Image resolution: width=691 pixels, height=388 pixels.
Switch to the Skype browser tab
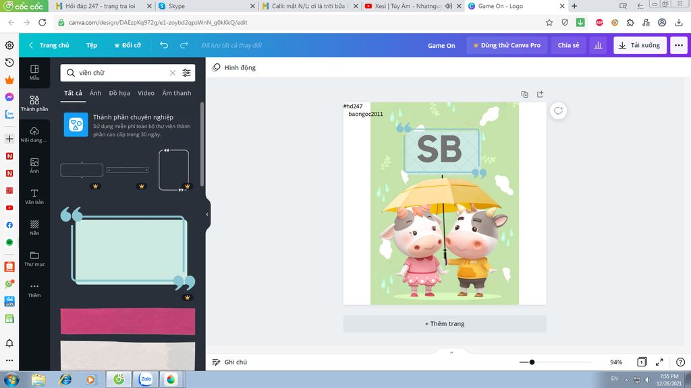(206, 6)
